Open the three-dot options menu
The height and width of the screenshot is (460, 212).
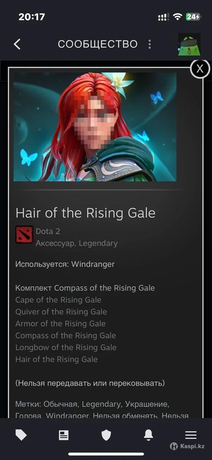tap(150, 44)
